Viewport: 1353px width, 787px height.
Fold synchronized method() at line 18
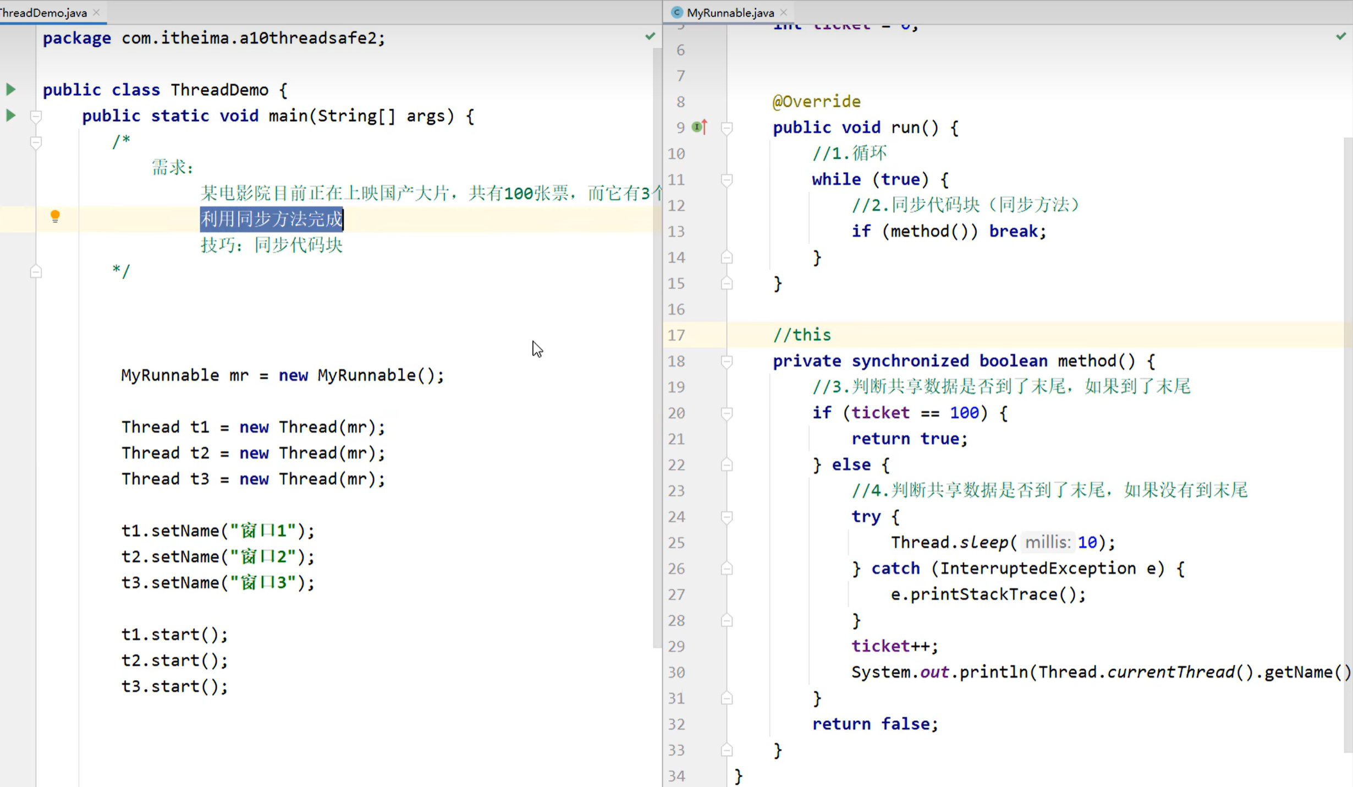pyautogui.click(x=727, y=362)
